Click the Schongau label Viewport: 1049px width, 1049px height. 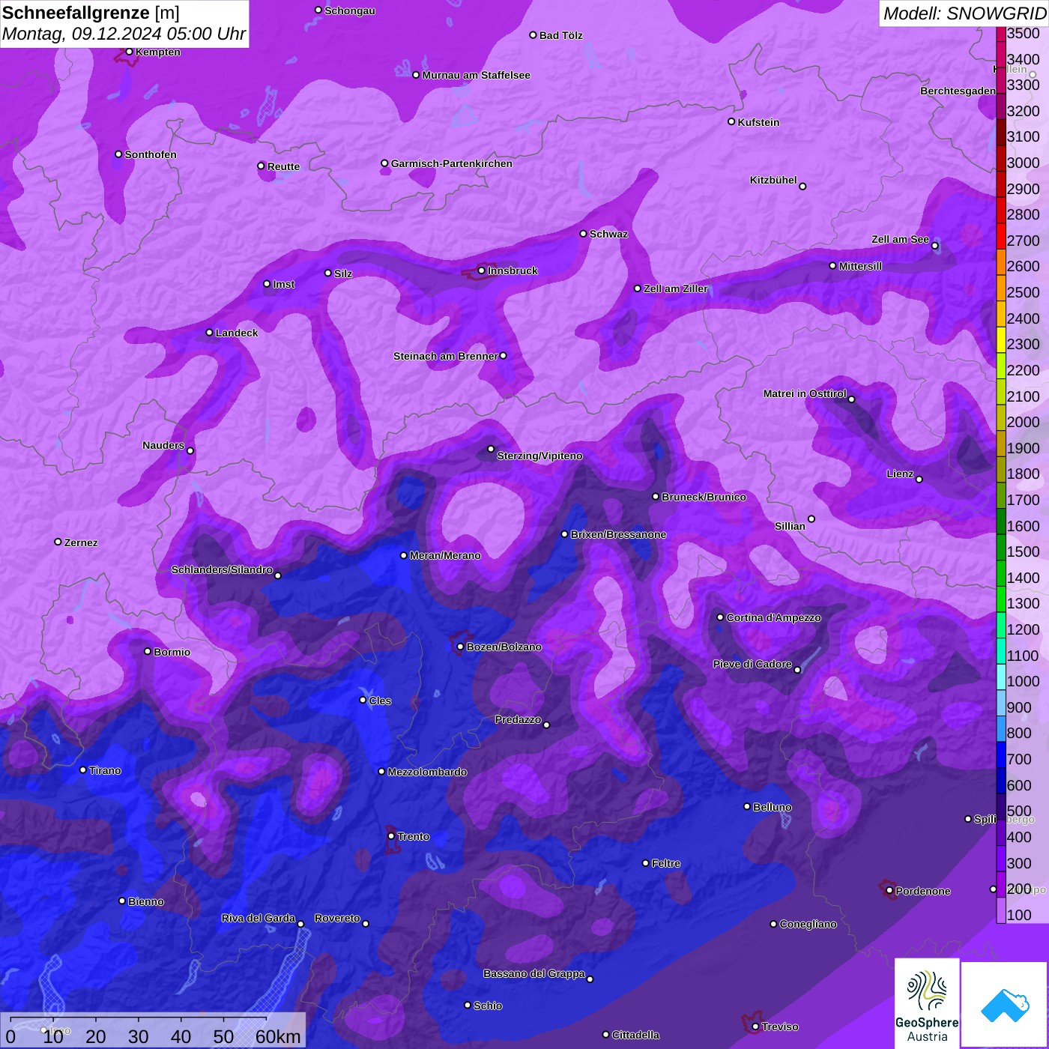tap(350, 10)
